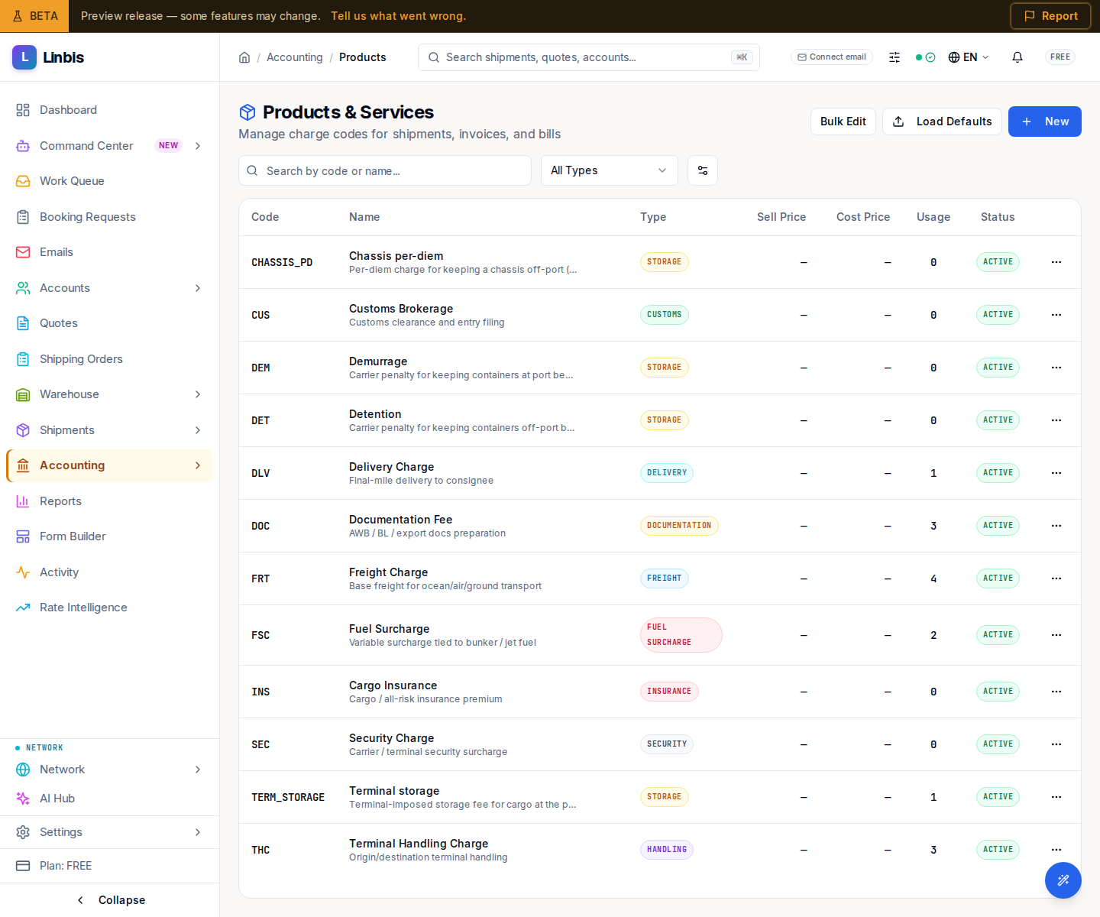Open row actions for Customs Brokerage
This screenshot has width=1100, height=917.
click(1056, 315)
